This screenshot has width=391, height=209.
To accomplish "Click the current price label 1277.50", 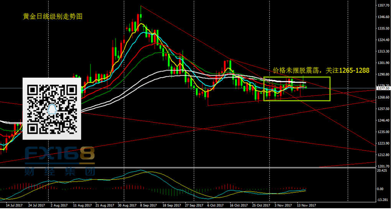I will (383, 88).
